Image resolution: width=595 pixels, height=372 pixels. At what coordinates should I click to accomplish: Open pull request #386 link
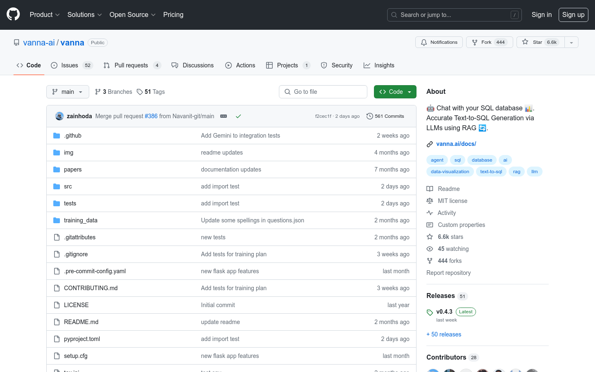pos(151,116)
